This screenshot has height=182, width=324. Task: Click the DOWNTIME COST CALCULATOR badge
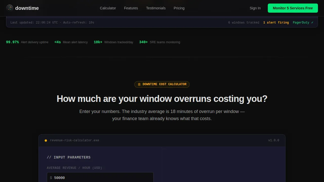[x=162, y=84]
